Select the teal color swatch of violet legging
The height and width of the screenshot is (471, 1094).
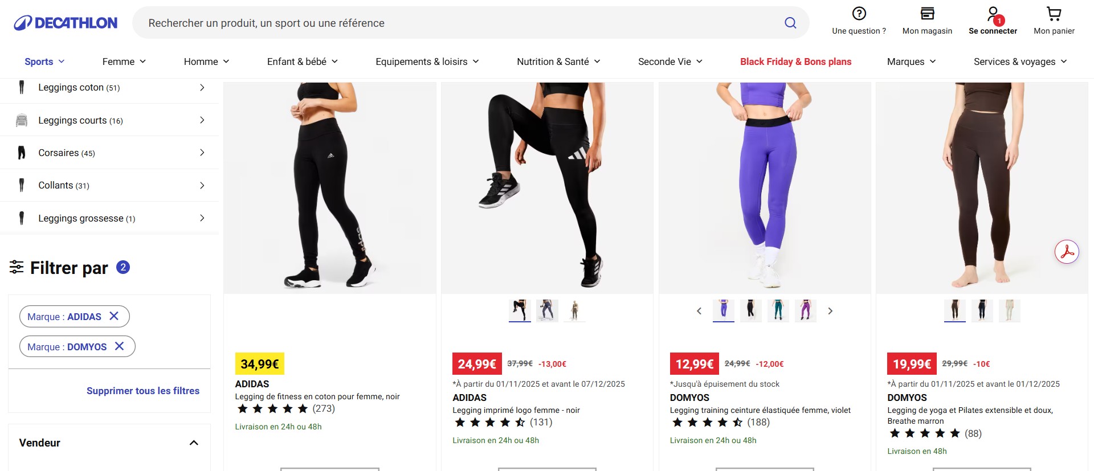778,310
